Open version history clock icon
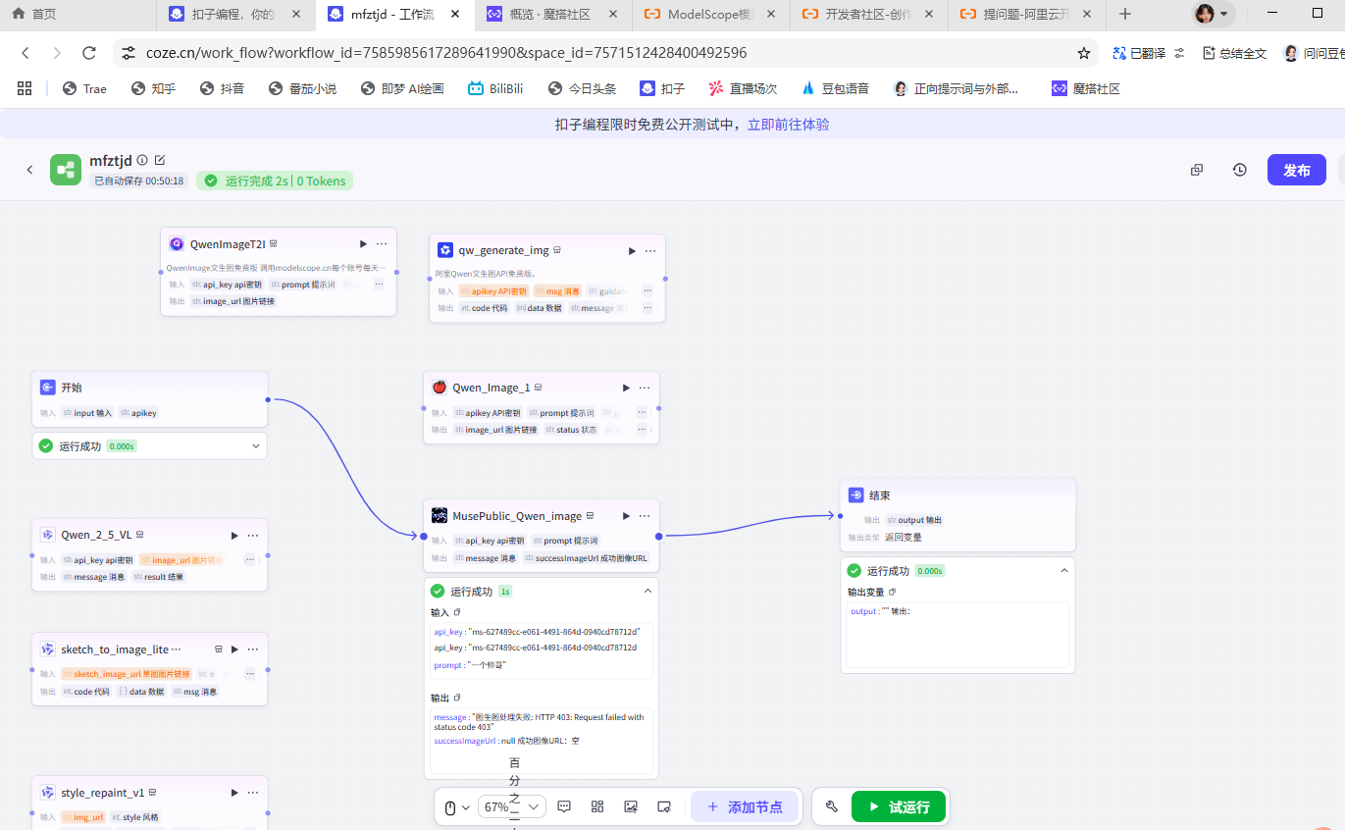 pyautogui.click(x=1240, y=170)
